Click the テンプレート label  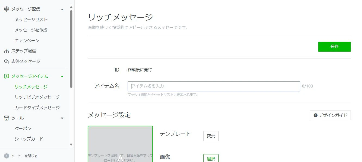[x=175, y=134]
